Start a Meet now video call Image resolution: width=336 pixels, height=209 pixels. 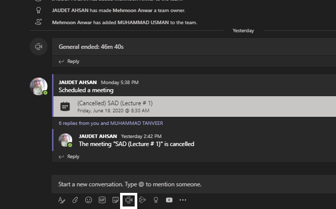click(129, 200)
